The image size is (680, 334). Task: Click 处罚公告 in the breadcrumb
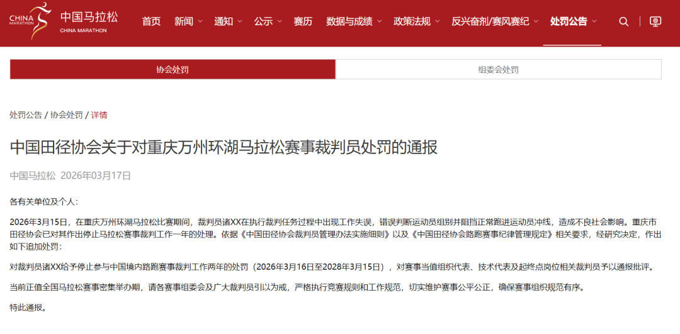point(26,115)
